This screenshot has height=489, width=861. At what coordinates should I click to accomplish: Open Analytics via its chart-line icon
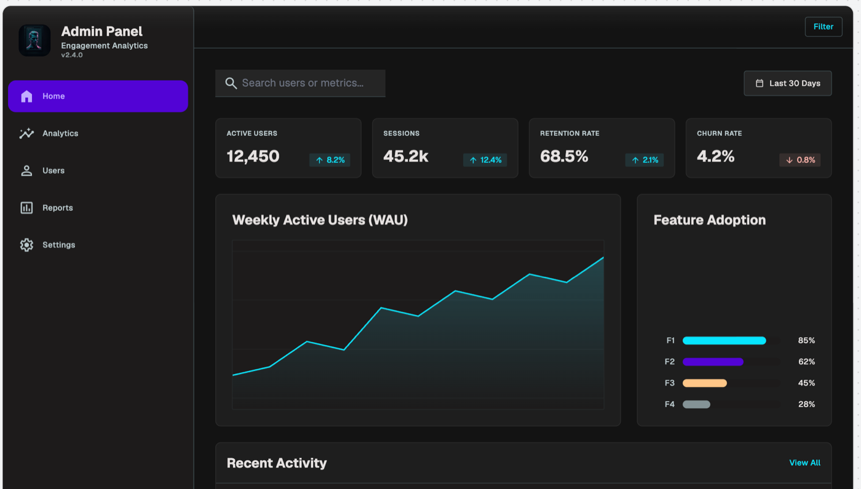click(x=26, y=133)
